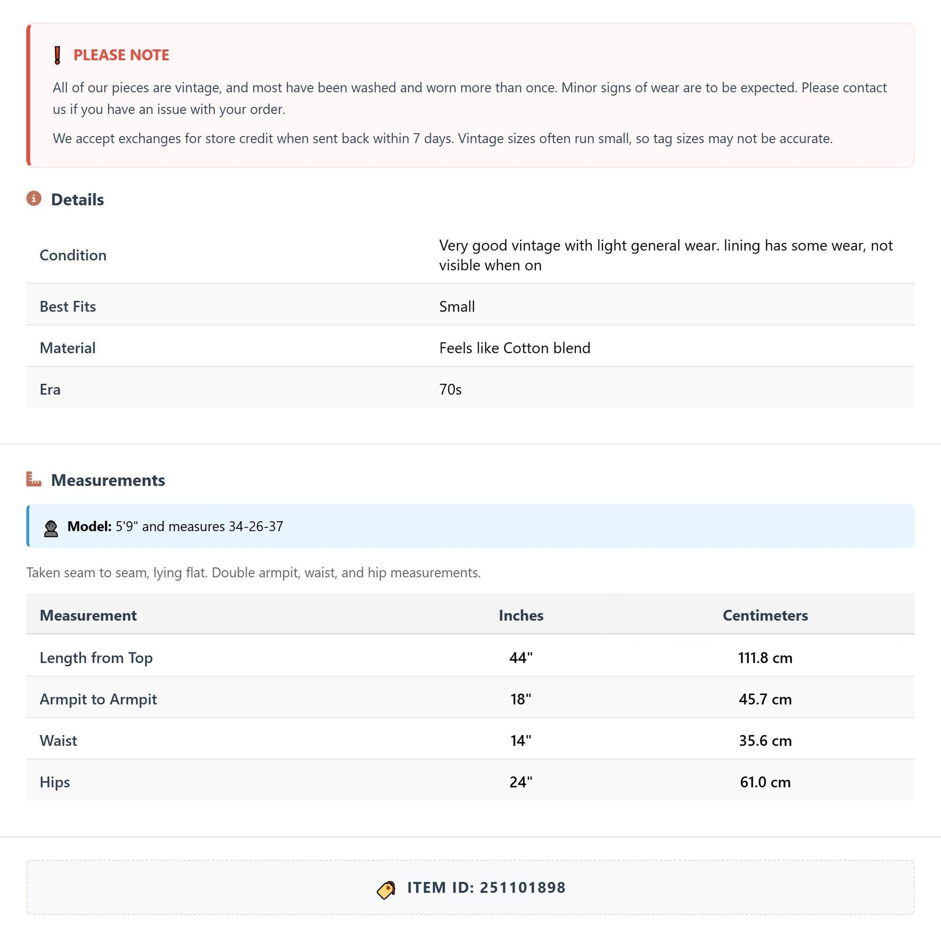This screenshot has width=941, height=938.
Task: Select the Hips row label
Action: point(55,782)
